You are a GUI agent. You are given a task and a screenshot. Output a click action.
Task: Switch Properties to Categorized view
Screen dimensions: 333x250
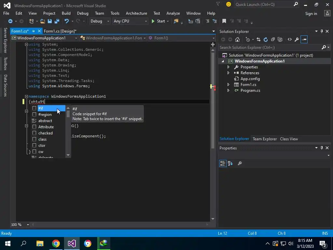point(222,163)
